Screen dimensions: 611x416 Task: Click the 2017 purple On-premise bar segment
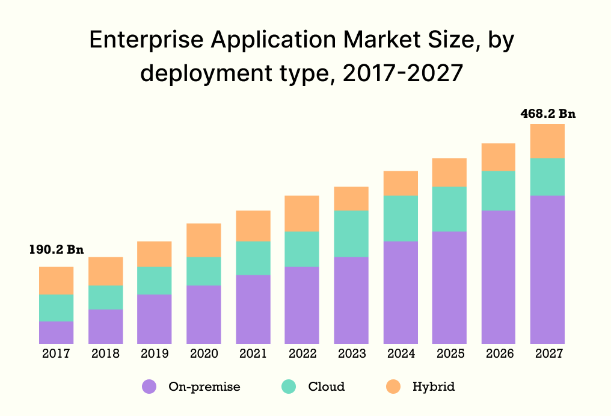[x=56, y=332]
